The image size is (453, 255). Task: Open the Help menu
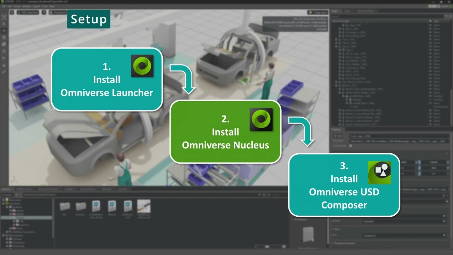(x=52, y=6)
